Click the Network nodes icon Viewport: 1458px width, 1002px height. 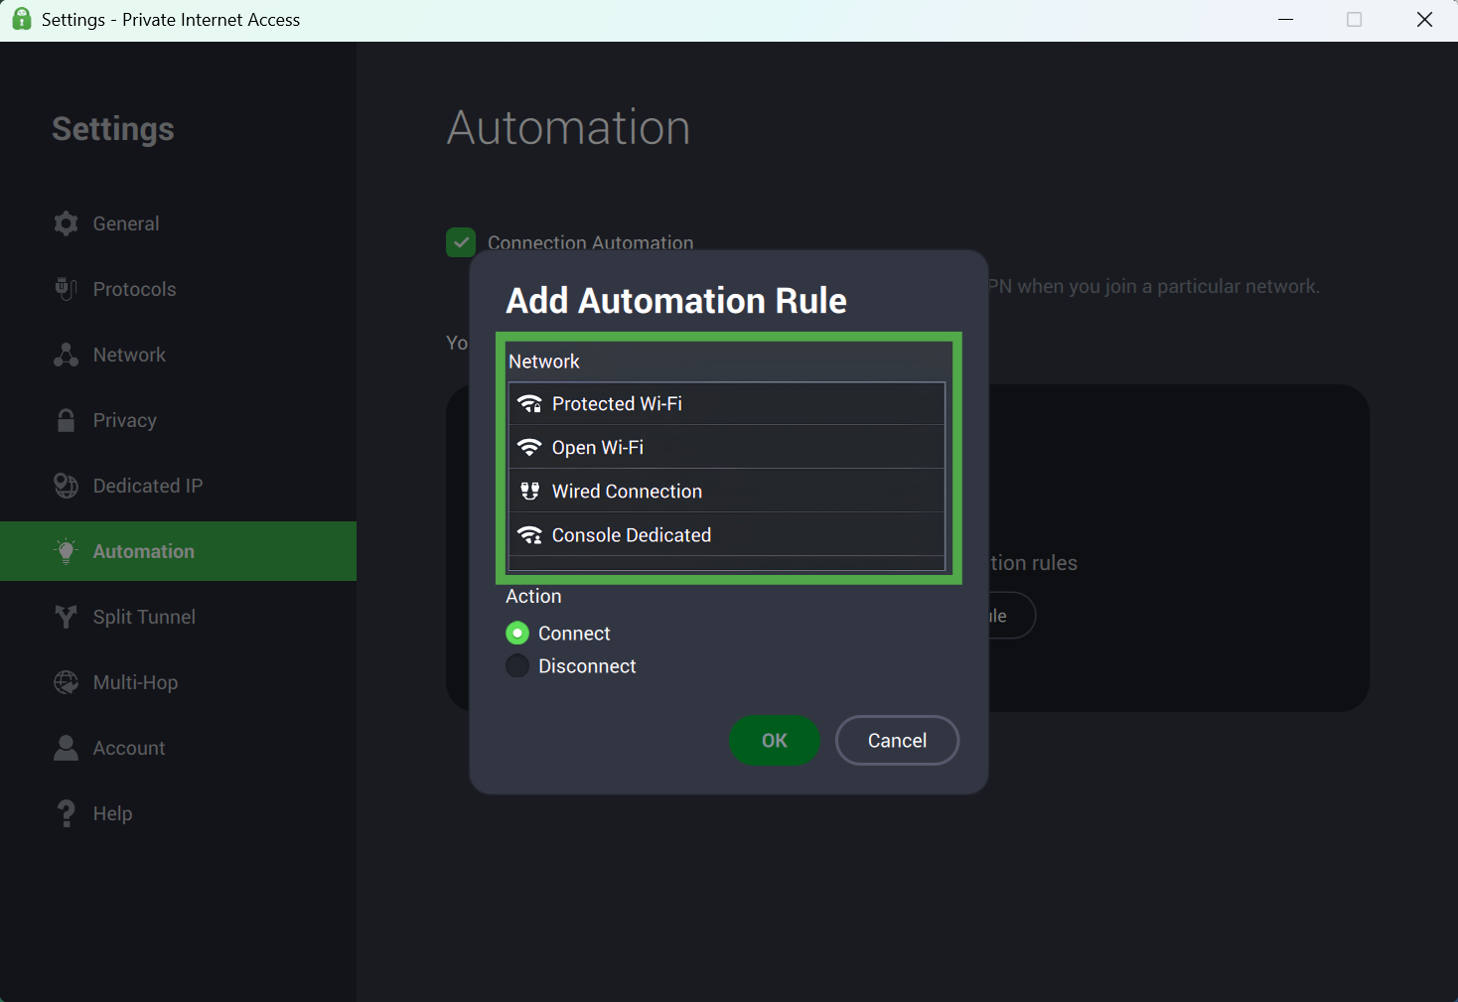click(66, 355)
